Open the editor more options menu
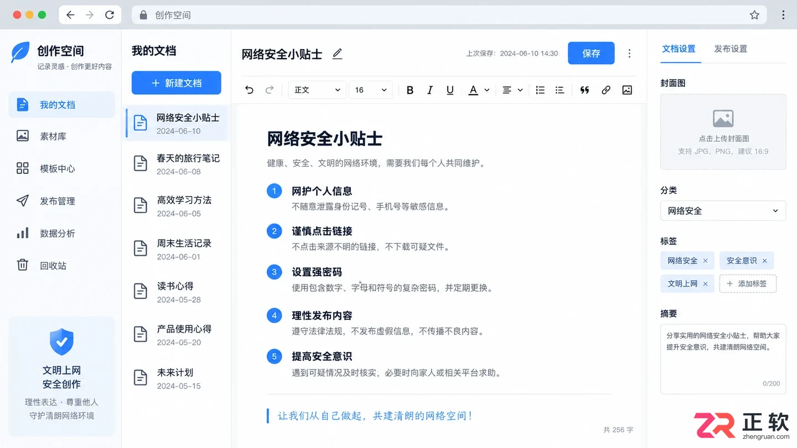Screen dimensions: 797x448 click(629, 54)
